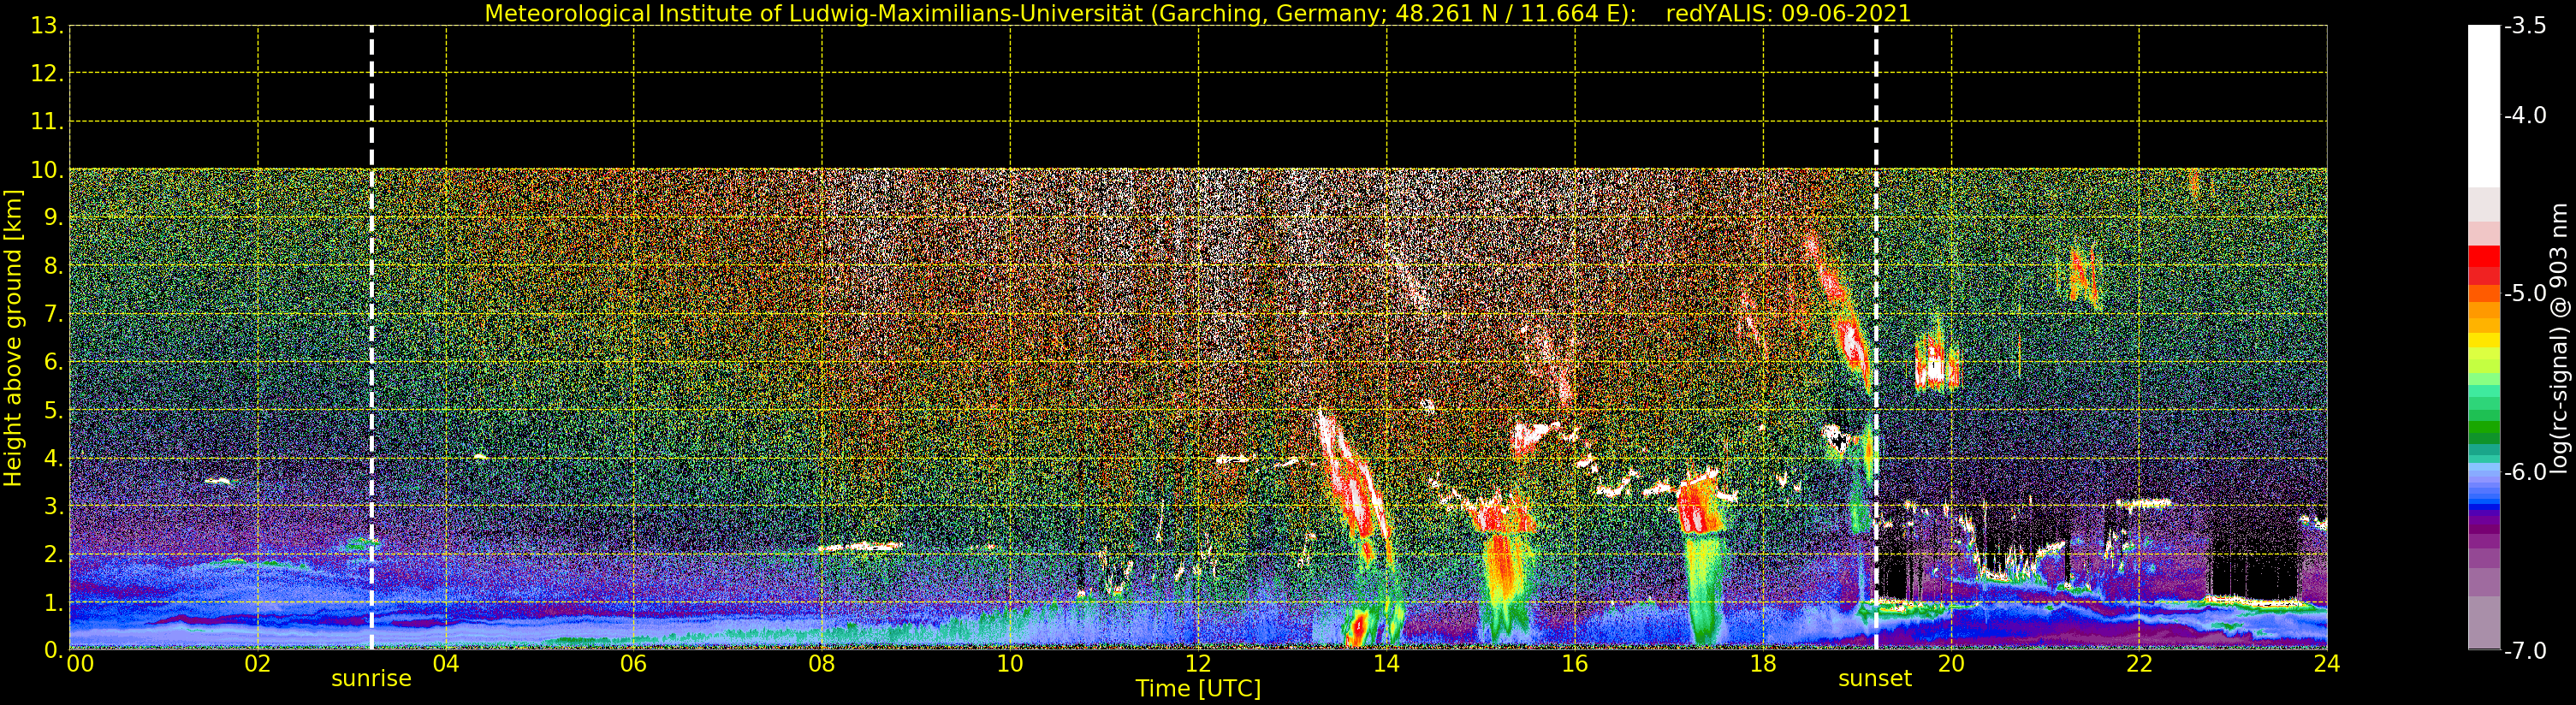Screen dimensions: 2576x705
Task: Click the red band of the colorbar
Action: 2483,266
